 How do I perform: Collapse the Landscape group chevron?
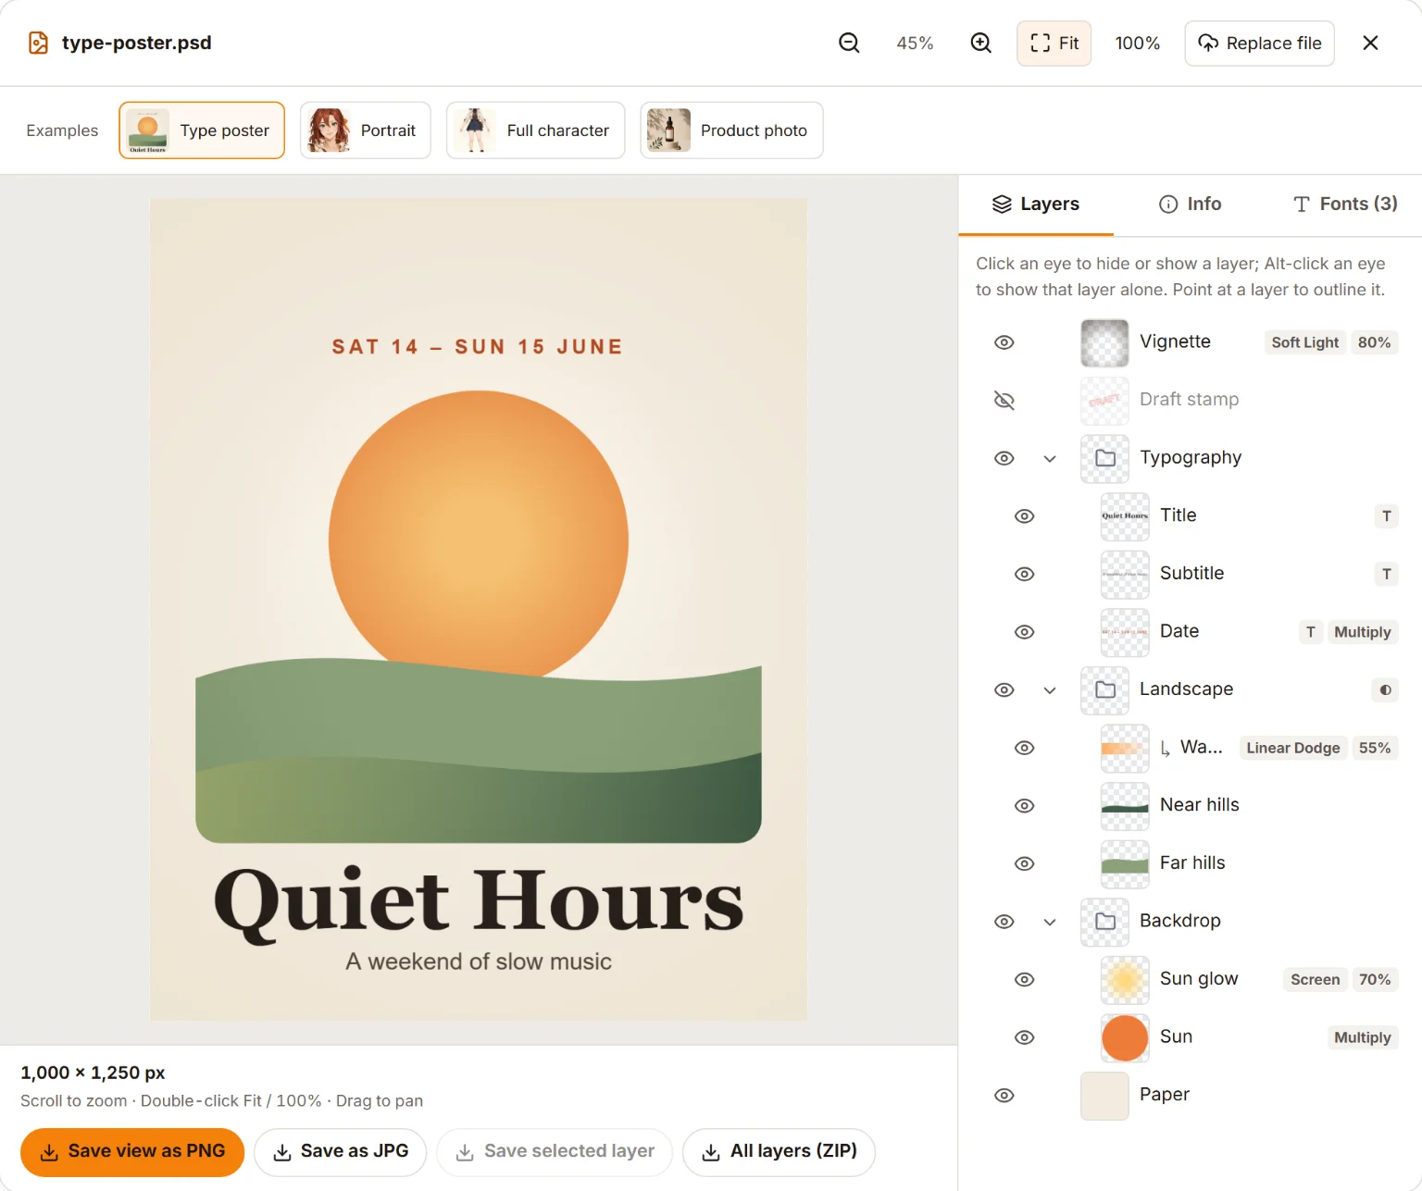[x=1049, y=690]
